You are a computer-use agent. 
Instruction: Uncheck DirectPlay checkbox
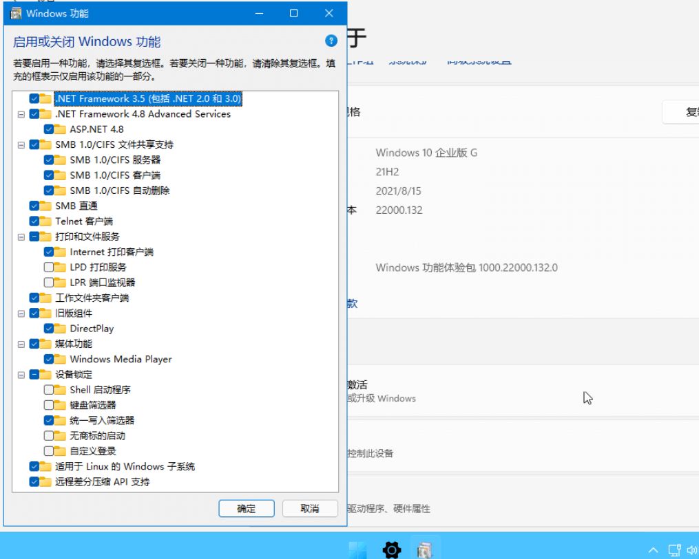[x=49, y=329]
